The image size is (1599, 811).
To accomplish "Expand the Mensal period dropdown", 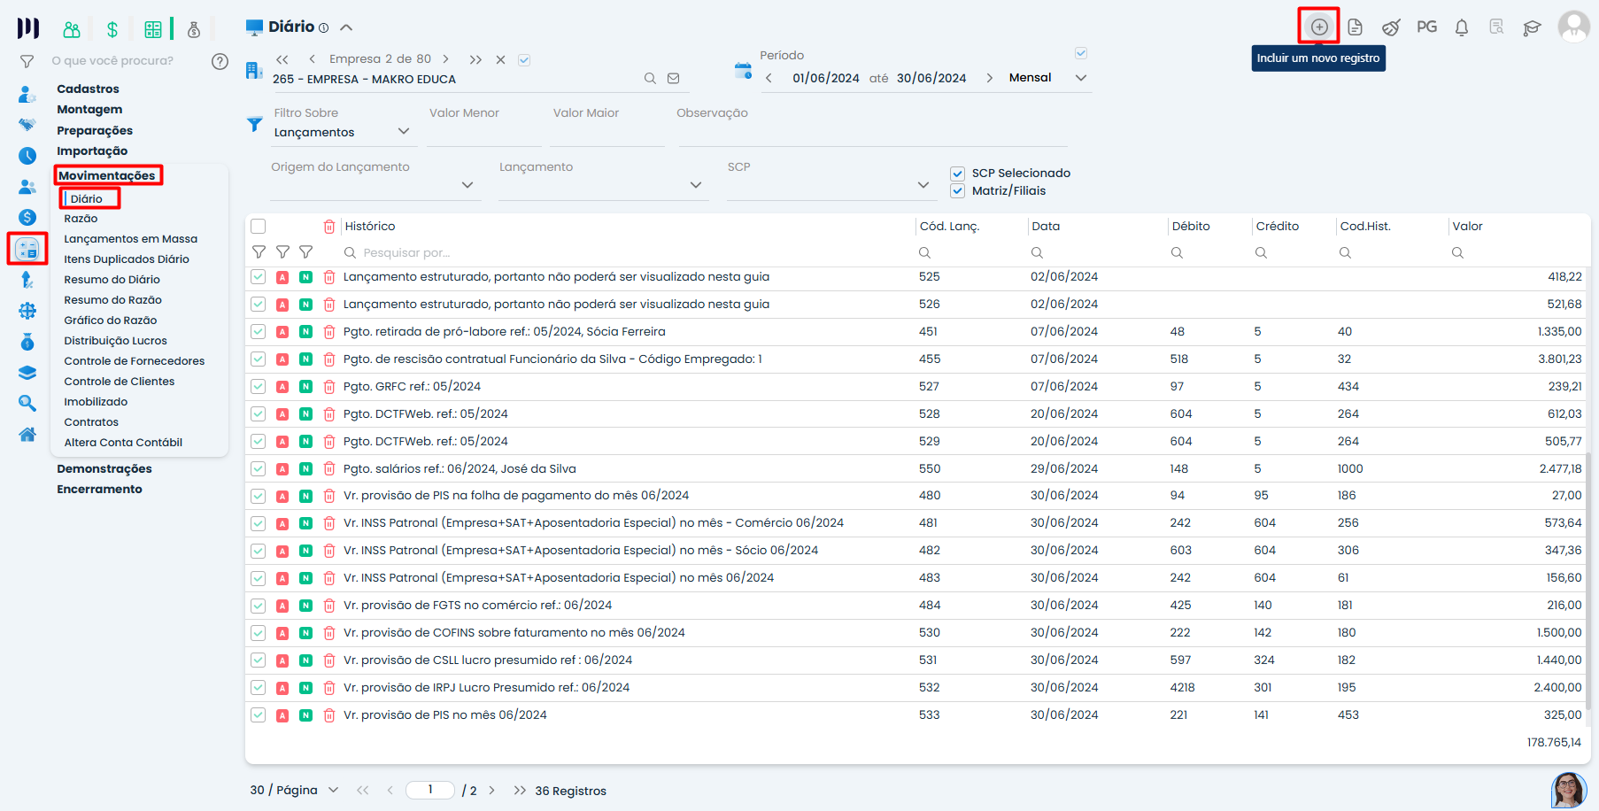I will [1080, 78].
